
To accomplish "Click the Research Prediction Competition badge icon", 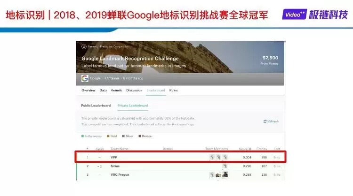I will (x=84, y=47).
